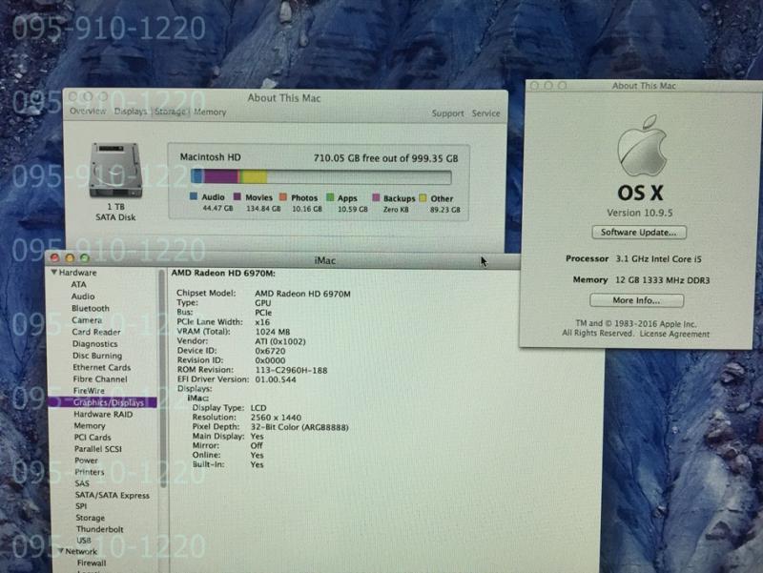Open the Displays tab

[x=131, y=113]
